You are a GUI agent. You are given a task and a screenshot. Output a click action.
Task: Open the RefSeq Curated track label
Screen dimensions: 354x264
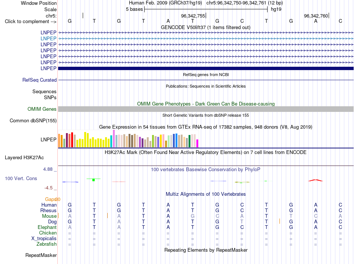(39, 80)
